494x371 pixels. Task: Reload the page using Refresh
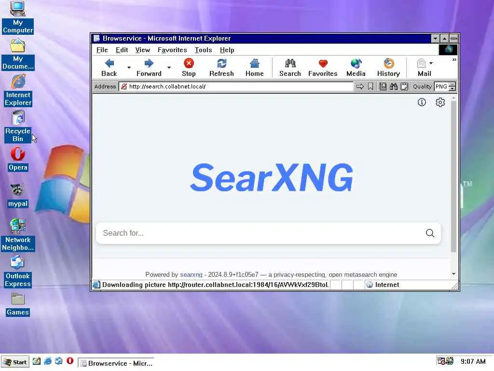(x=221, y=68)
